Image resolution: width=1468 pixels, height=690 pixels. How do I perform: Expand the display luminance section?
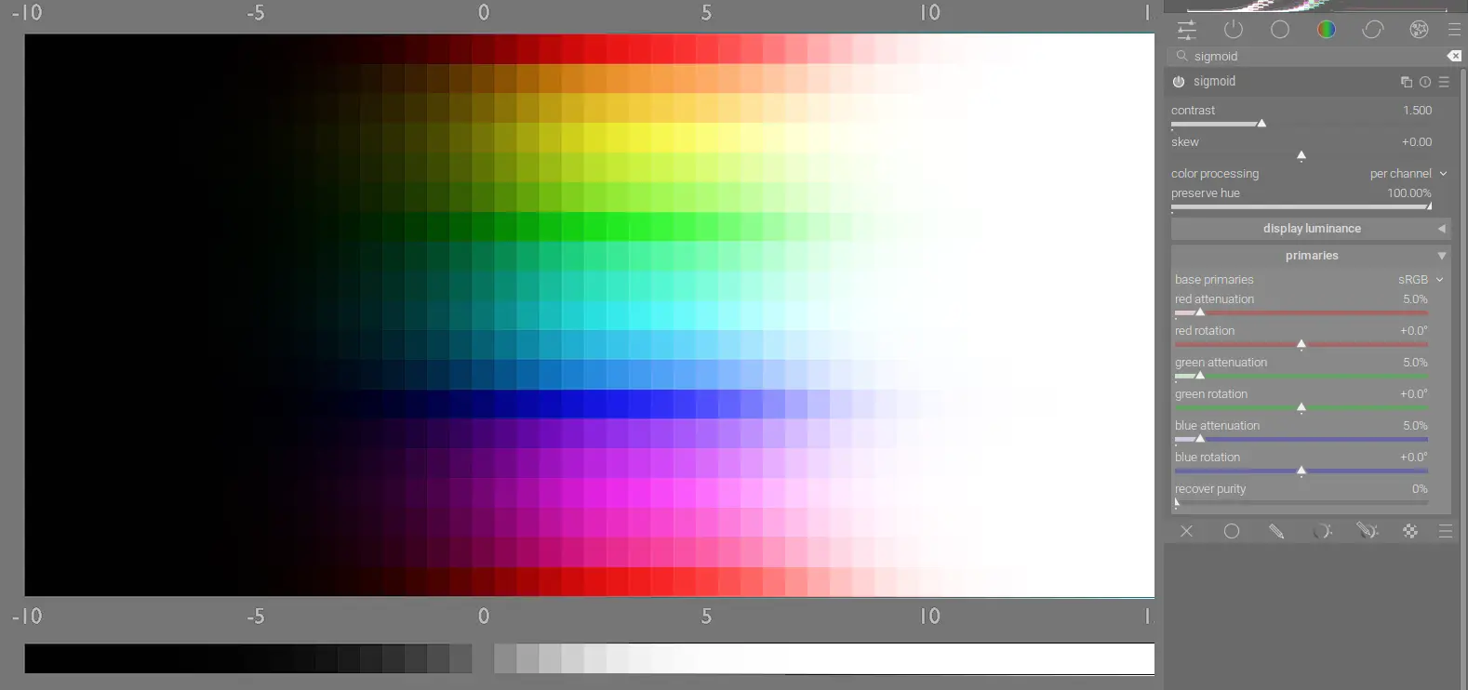click(1311, 229)
